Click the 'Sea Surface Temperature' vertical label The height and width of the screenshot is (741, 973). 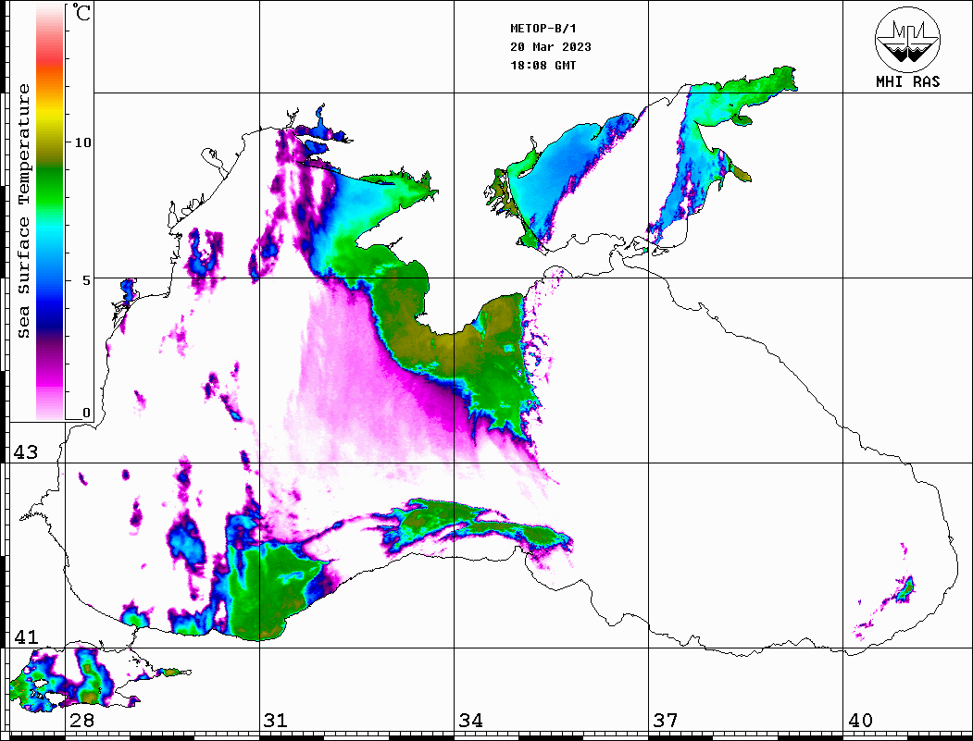23,211
